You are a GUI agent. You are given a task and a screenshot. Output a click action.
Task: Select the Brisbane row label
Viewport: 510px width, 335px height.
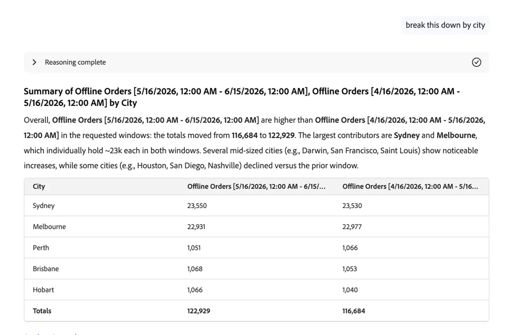[x=45, y=269]
